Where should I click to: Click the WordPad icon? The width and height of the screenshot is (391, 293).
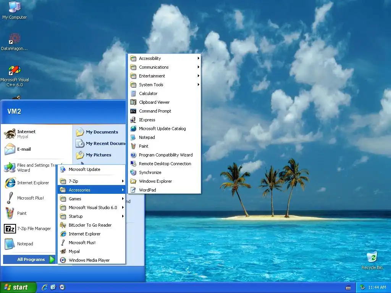tap(133, 190)
